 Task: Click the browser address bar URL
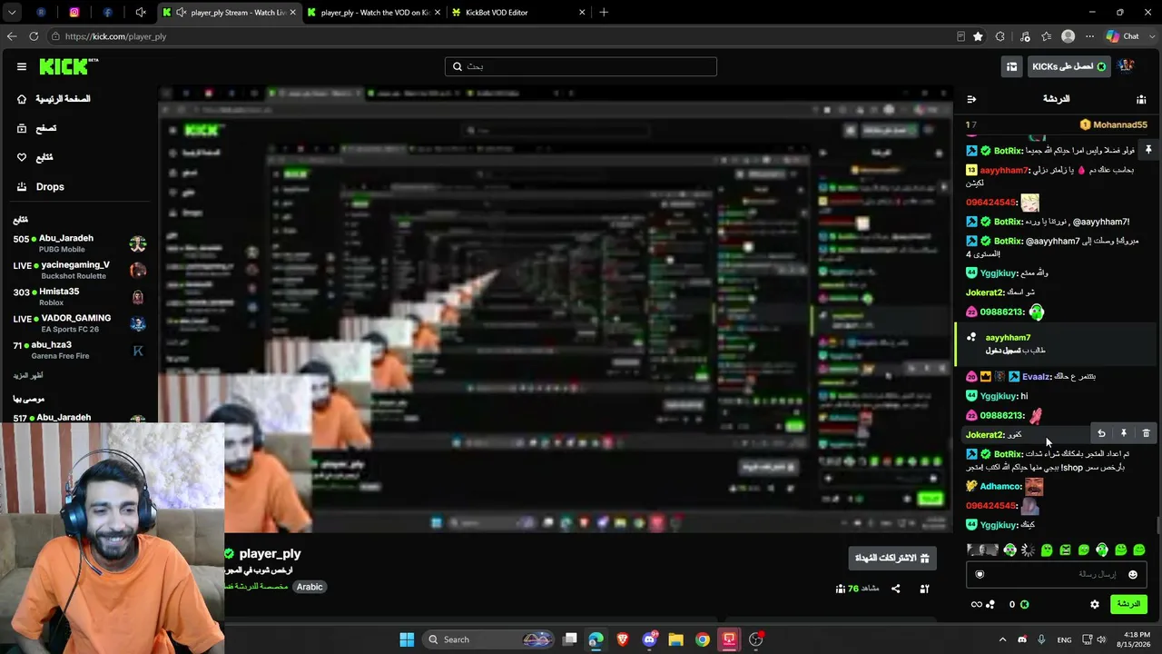[x=116, y=36]
